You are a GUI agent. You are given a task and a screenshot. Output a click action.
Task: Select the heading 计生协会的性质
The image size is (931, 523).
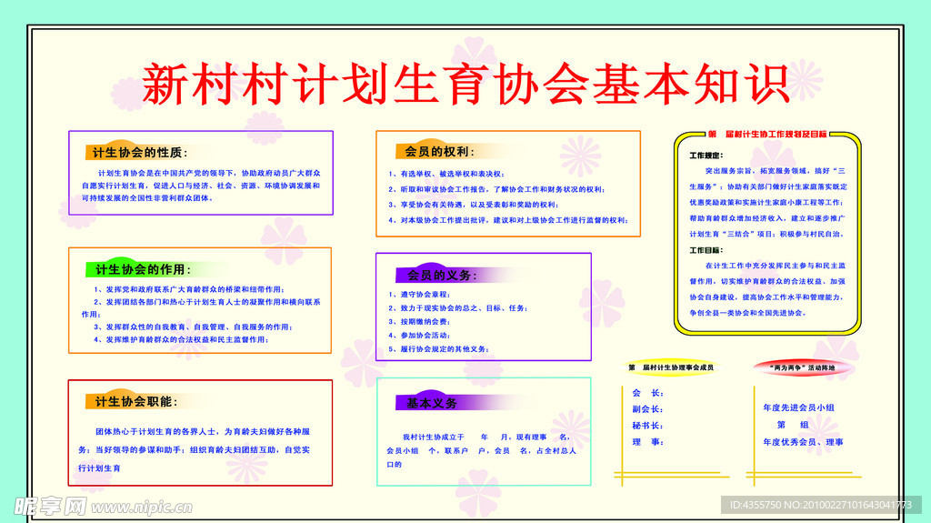click(140, 153)
